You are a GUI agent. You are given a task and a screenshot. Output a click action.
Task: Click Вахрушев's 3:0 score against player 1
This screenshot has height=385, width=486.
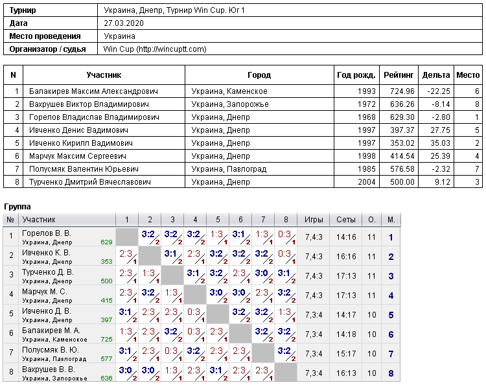tap(125, 370)
